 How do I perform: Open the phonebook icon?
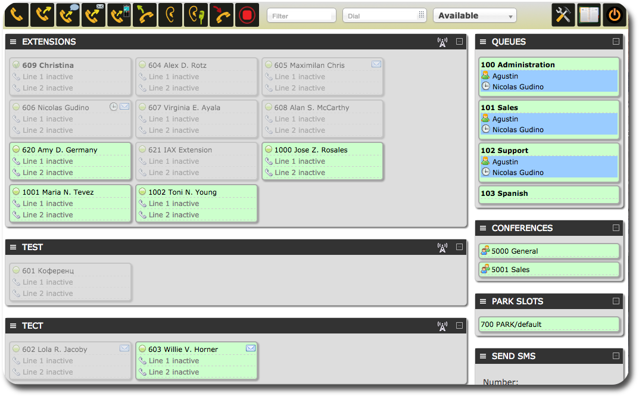pyautogui.click(x=589, y=15)
